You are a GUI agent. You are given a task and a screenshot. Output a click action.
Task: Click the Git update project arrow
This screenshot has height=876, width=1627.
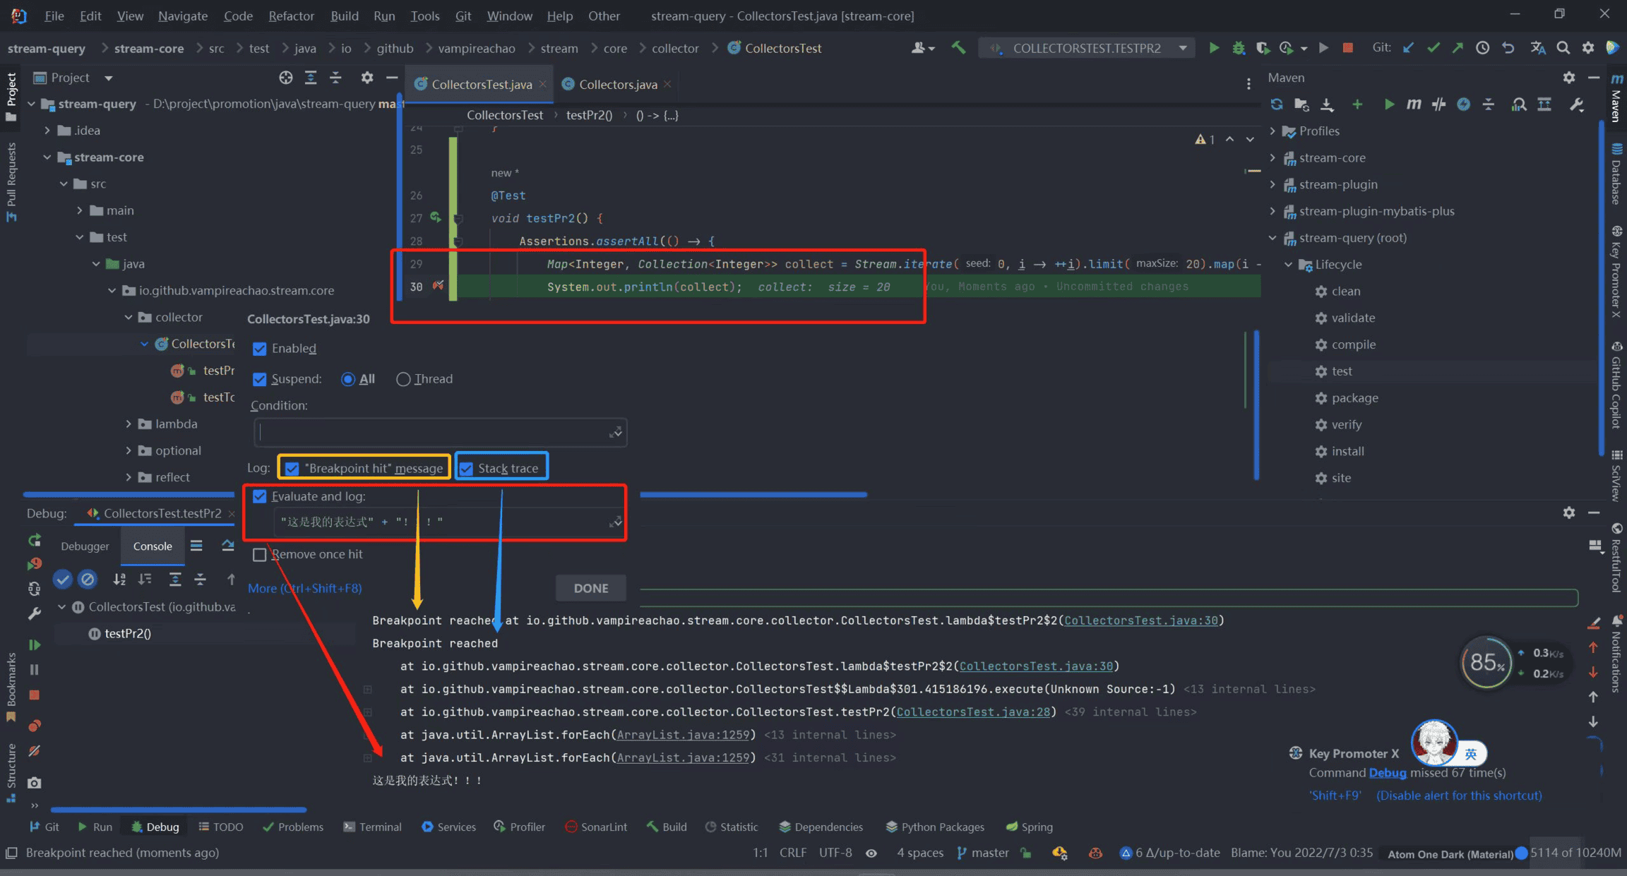click(1408, 48)
